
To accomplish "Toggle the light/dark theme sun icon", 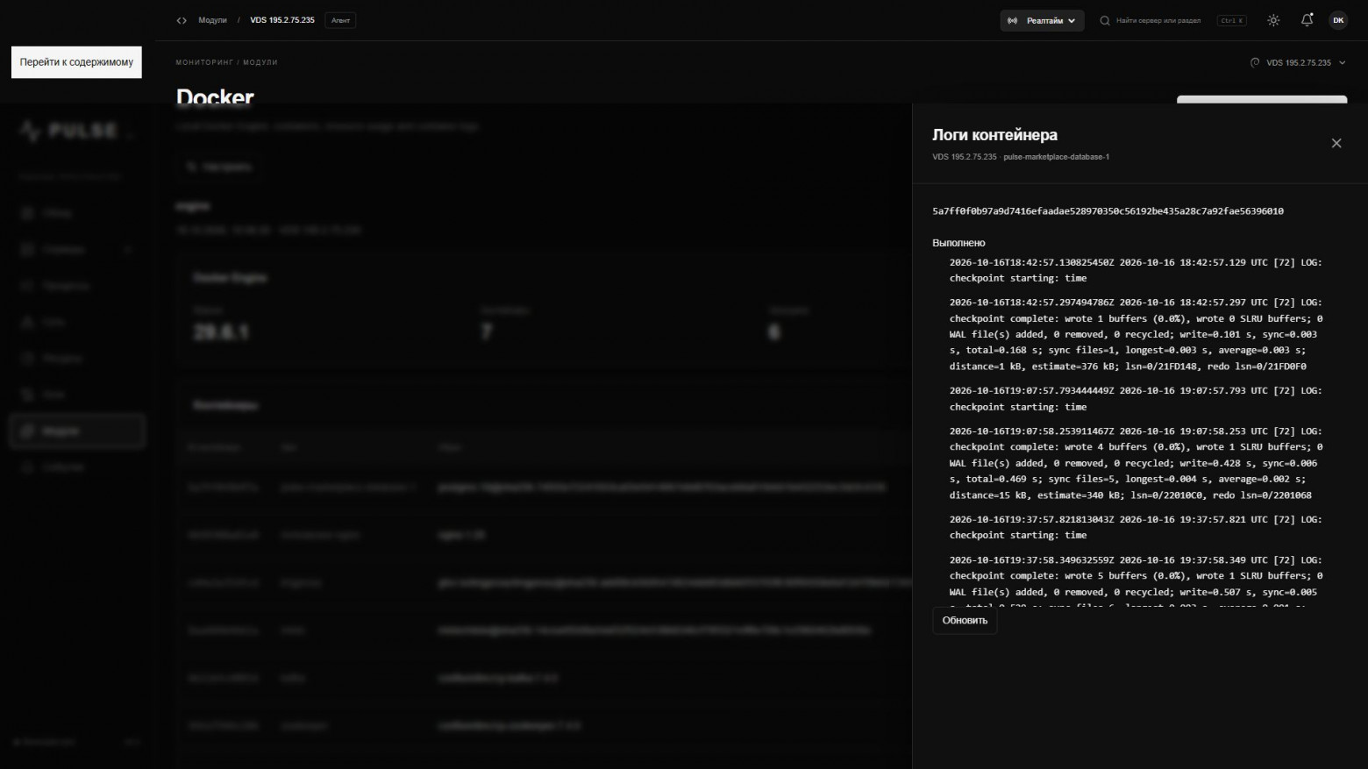I will click(x=1273, y=20).
